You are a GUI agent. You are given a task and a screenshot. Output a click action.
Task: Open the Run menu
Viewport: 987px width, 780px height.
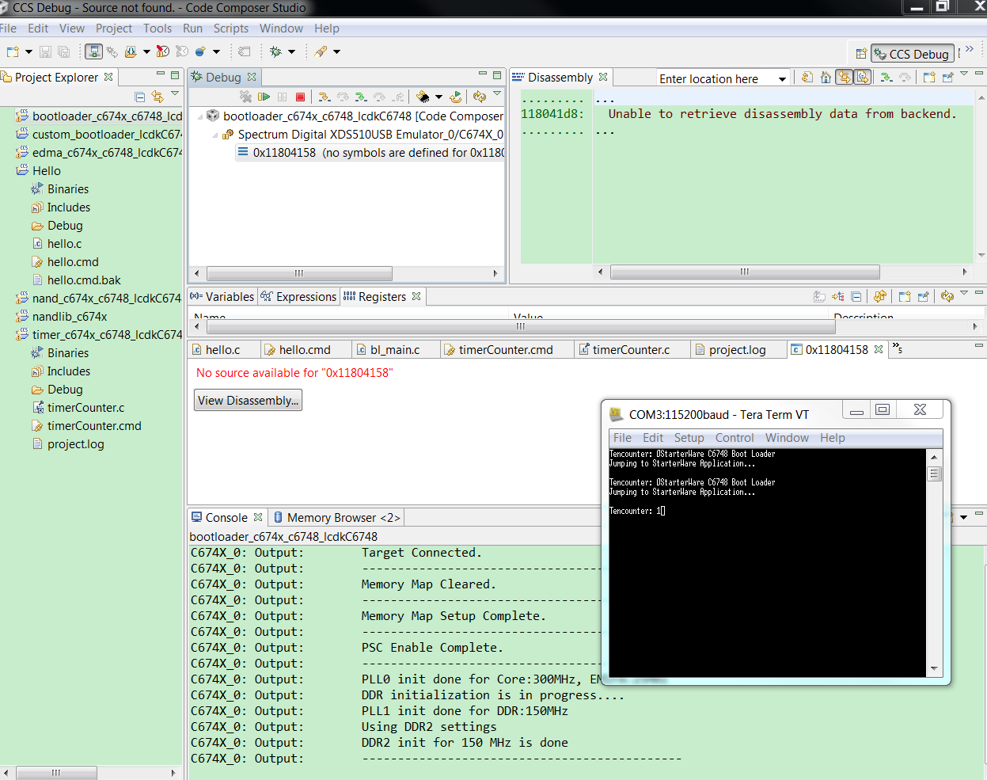[x=192, y=29]
